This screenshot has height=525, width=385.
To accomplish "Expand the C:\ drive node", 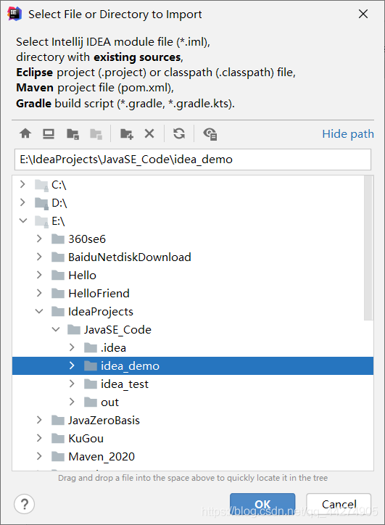I will pyautogui.click(x=22, y=184).
